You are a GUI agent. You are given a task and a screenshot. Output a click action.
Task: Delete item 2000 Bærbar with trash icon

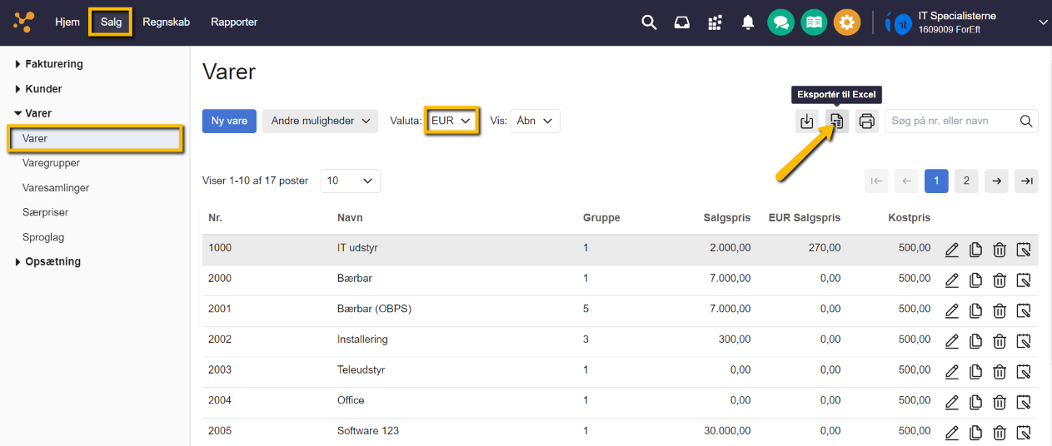[1000, 280]
